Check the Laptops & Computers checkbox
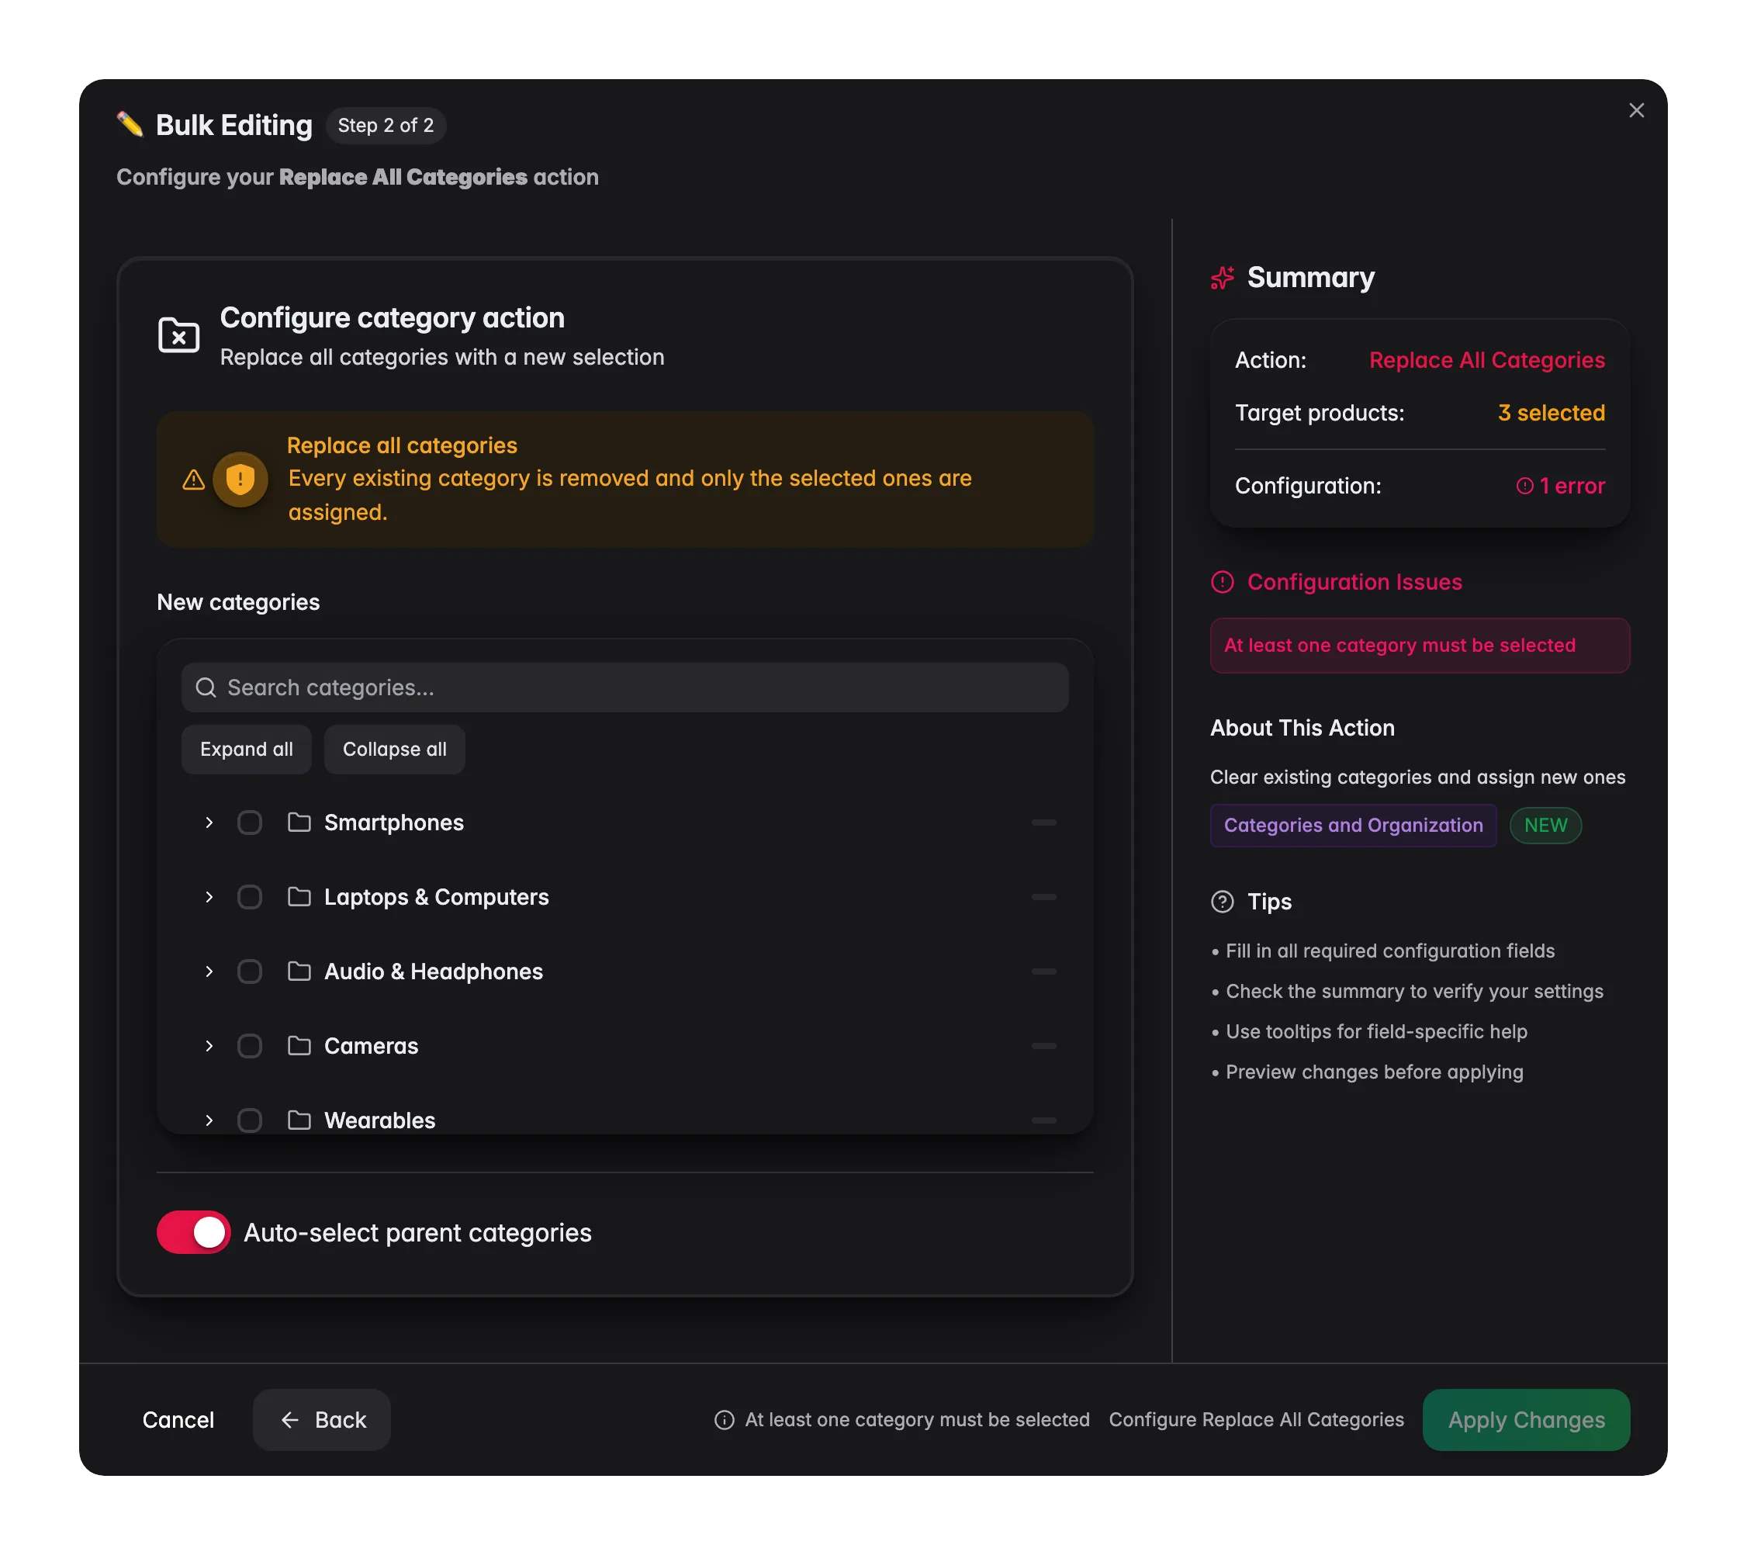 250,897
